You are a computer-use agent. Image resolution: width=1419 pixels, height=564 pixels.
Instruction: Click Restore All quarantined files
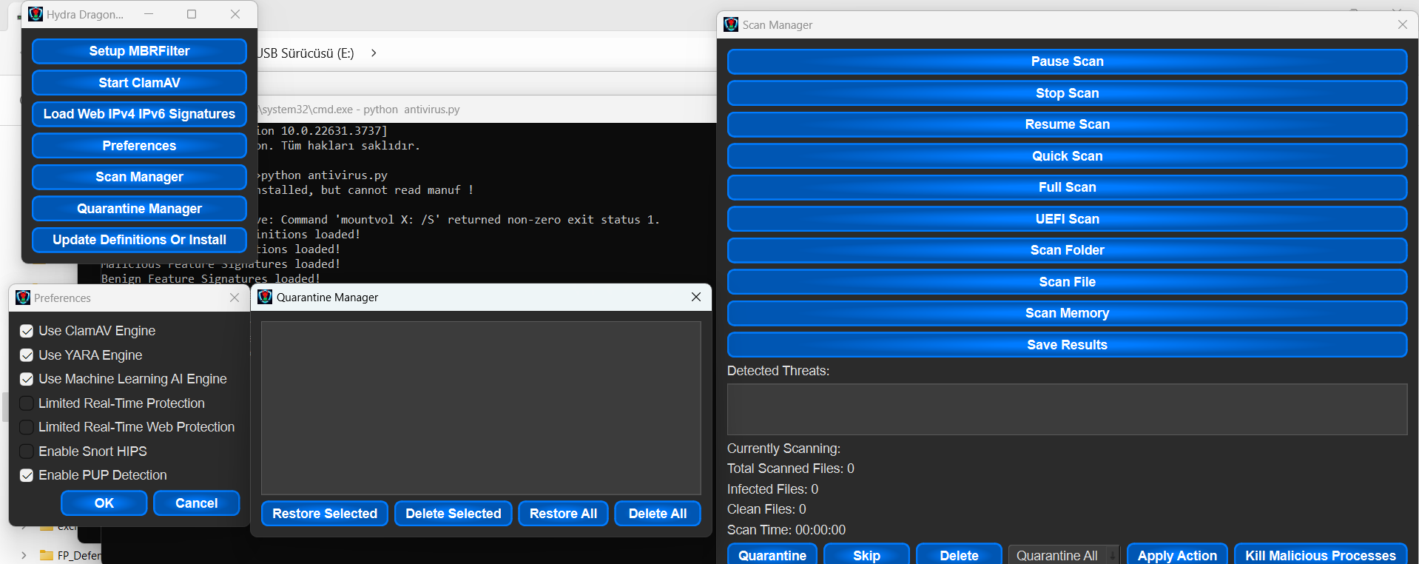[563, 514]
